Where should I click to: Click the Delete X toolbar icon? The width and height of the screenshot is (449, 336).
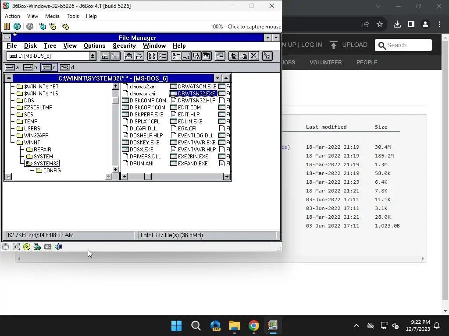254,56
